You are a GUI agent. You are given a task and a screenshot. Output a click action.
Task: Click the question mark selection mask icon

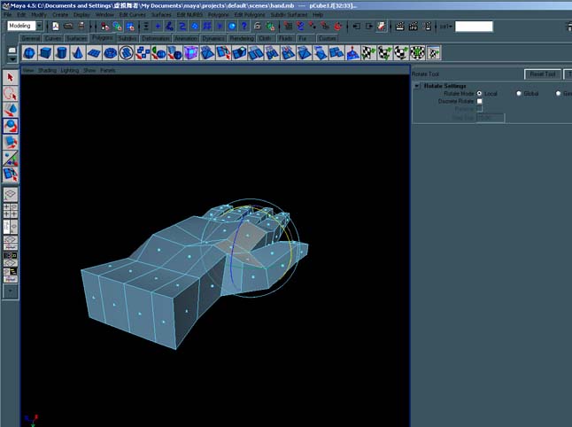(244, 27)
